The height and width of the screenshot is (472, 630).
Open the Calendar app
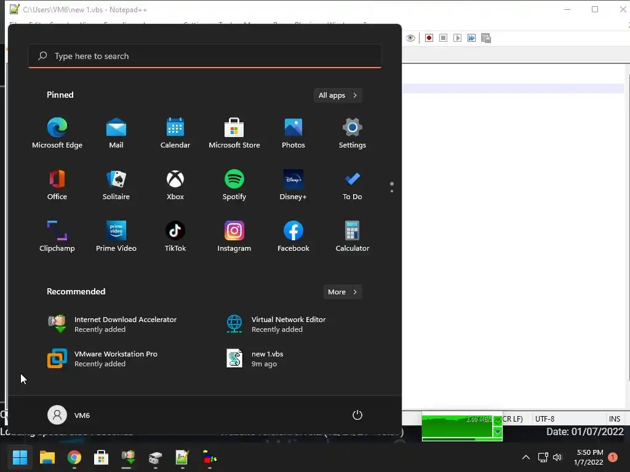(x=175, y=133)
